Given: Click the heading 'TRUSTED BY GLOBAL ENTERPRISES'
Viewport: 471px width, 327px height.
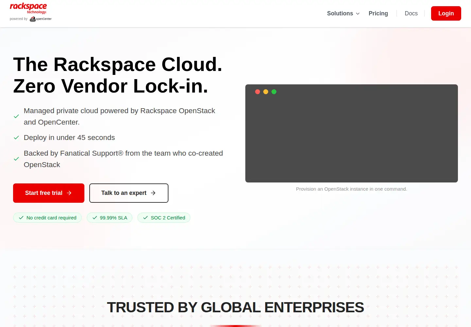Looking at the screenshot, I should 235,307.
